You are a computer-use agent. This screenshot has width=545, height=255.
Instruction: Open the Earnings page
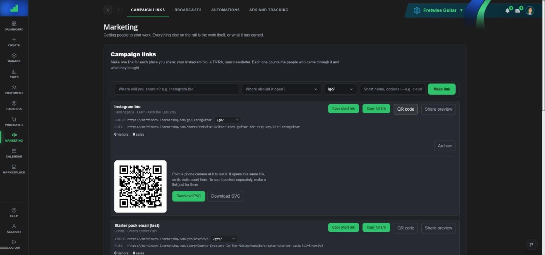click(14, 106)
